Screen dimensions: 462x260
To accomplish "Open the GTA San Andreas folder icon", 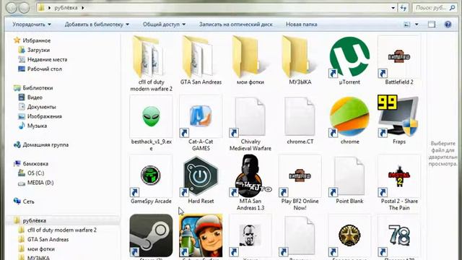I will click(201, 58).
